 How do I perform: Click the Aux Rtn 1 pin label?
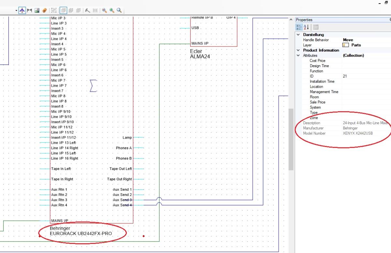[59, 189]
